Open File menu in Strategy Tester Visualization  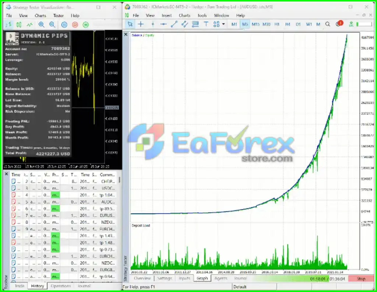pyautogui.click(x=9, y=15)
